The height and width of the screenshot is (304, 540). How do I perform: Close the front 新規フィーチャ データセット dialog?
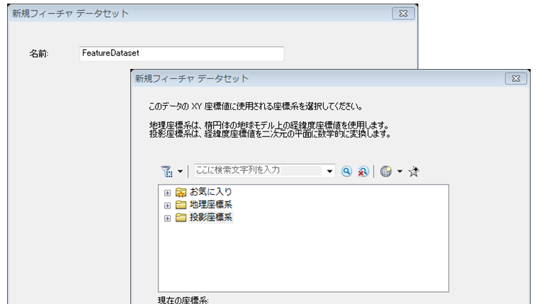click(x=516, y=79)
